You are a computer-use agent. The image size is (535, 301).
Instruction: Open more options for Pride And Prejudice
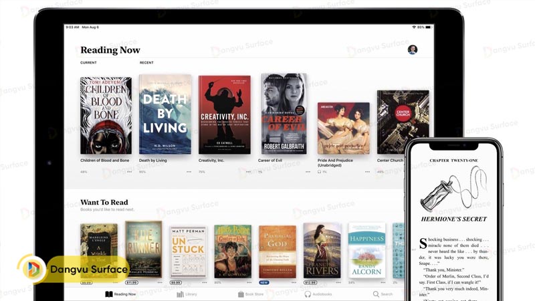(367, 172)
